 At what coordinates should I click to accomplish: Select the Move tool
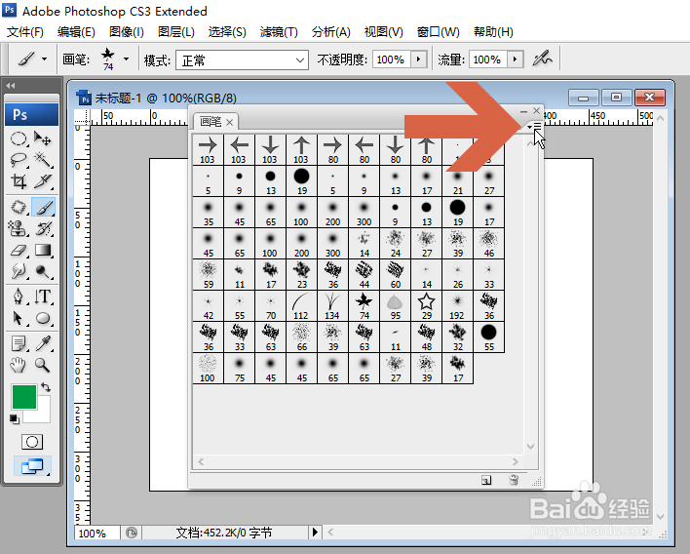(43, 138)
